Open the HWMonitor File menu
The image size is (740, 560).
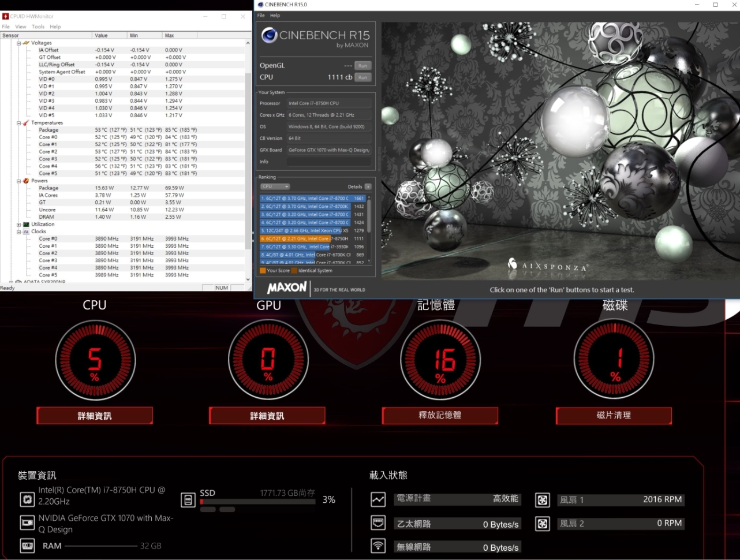[6, 27]
